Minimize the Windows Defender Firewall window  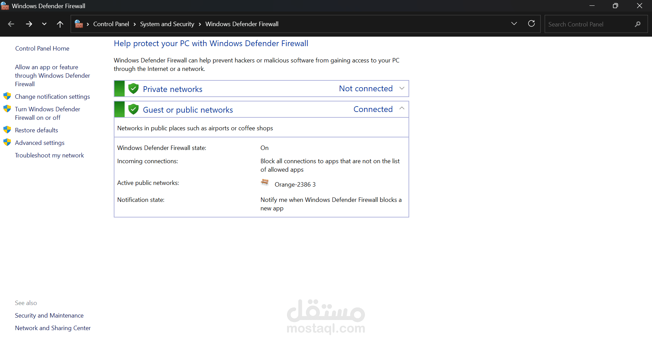point(592,6)
